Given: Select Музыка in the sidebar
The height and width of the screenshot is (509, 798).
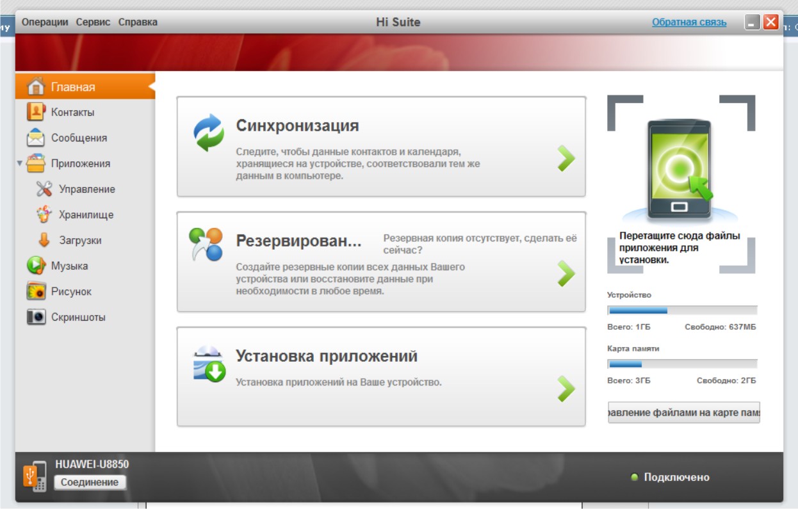Looking at the screenshot, I should click(85, 266).
